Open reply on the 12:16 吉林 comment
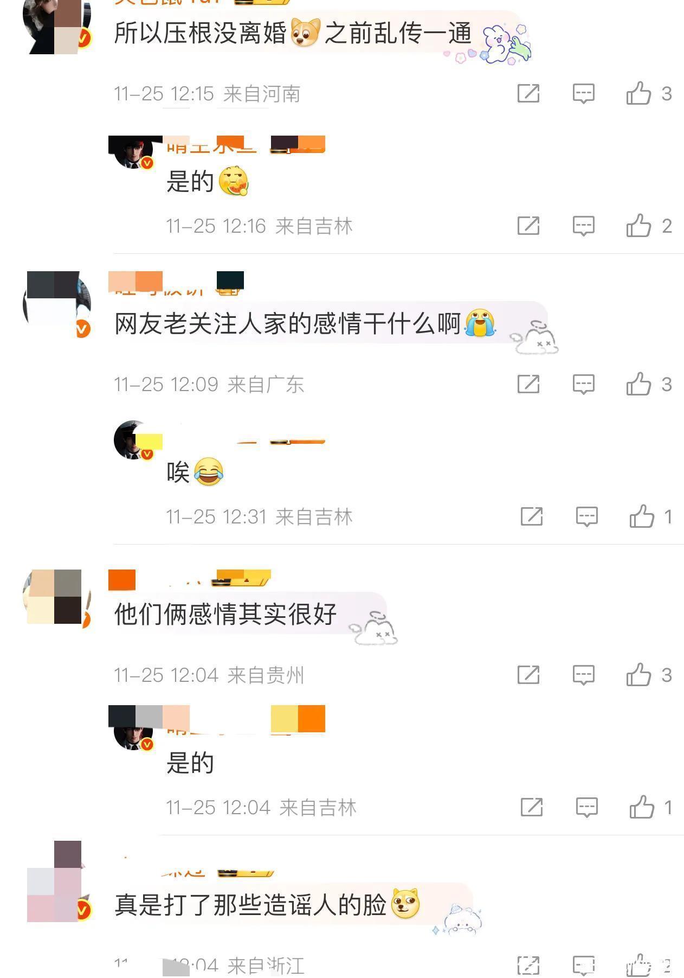Screen dimensions: 684x978 583,225
